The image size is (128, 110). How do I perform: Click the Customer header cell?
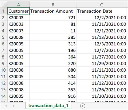pyautogui.click(x=19, y=11)
